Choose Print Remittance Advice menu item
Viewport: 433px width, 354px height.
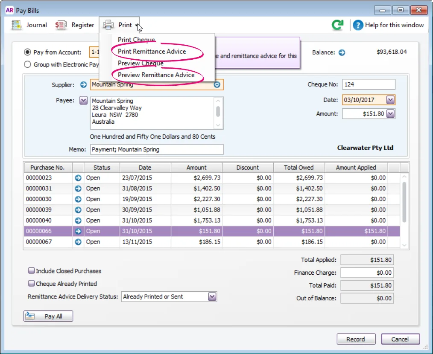pyautogui.click(x=152, y=52)
